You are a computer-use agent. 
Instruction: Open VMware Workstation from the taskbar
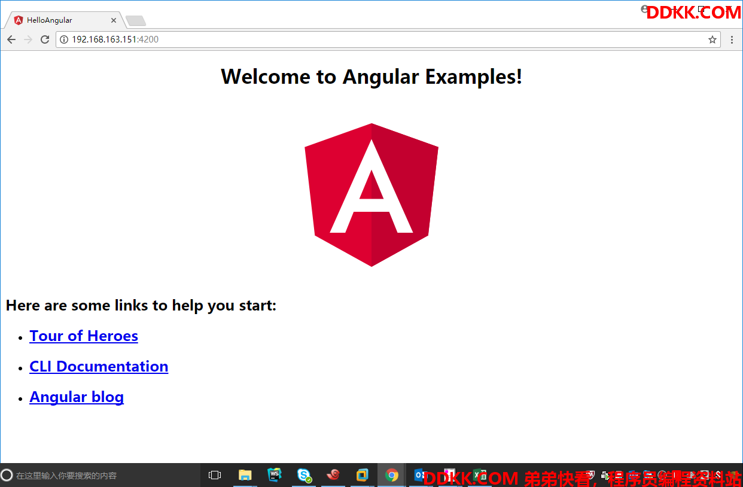pyautogui.click(x=363, y=475)
